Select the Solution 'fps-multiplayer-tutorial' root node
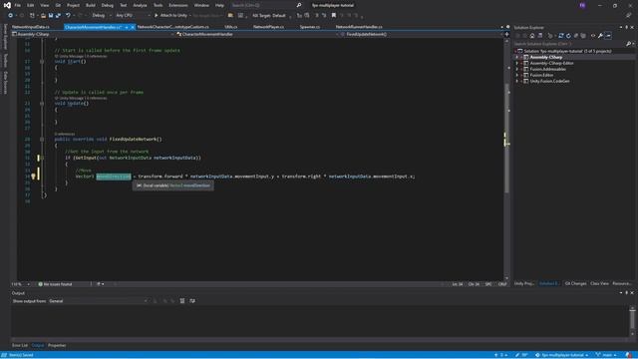Image resolution: width=638 pixels, height=359 pixels. [x=567, y=51]
